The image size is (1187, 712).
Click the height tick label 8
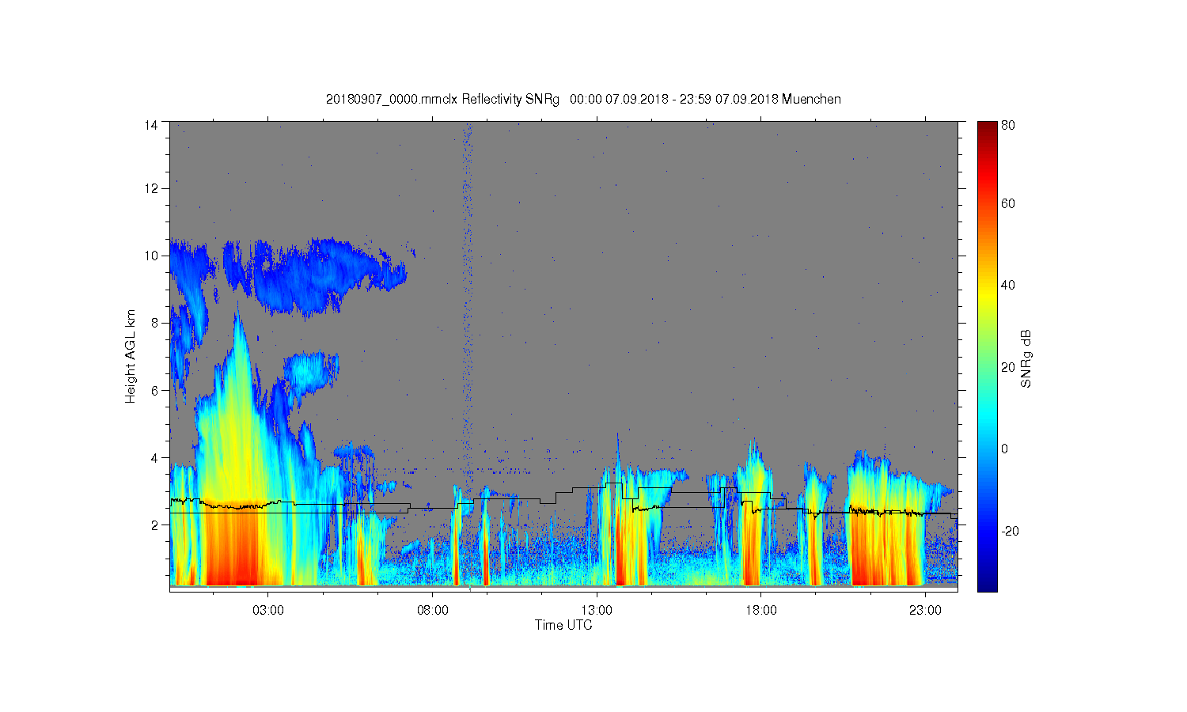pos(154,323)
